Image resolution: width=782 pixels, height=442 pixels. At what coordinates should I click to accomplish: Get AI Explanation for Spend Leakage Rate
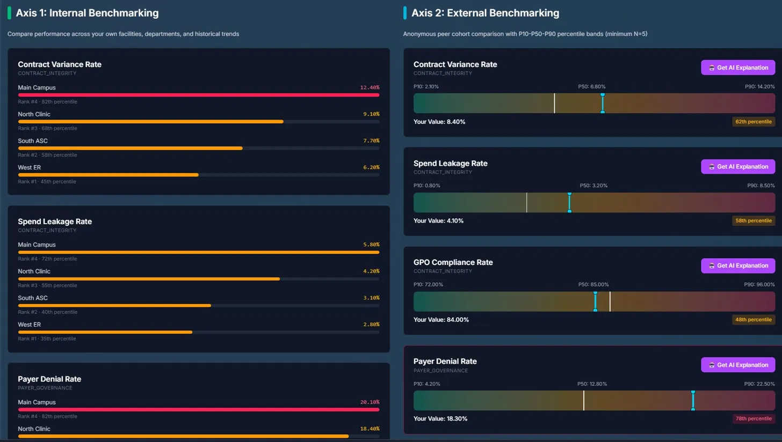tap(738, 167)
